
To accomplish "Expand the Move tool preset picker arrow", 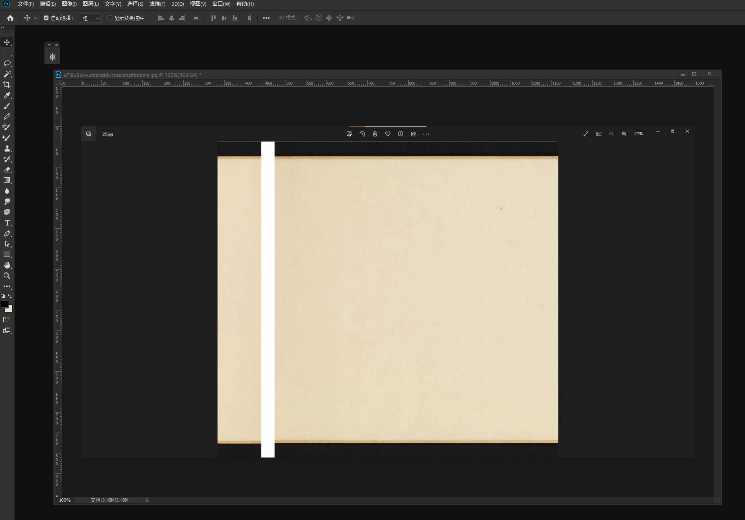I will point(36,18).
